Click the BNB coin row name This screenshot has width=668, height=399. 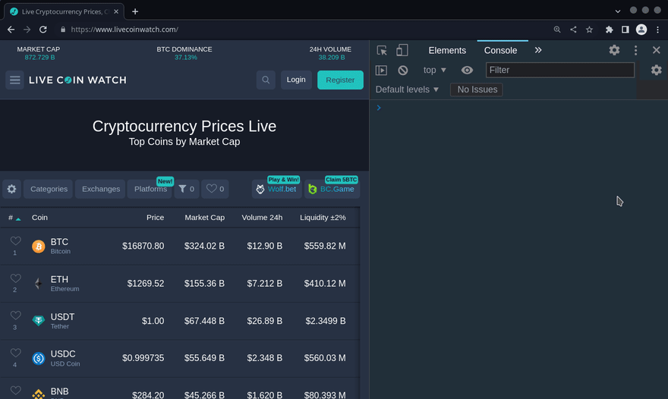coord(60,391)
